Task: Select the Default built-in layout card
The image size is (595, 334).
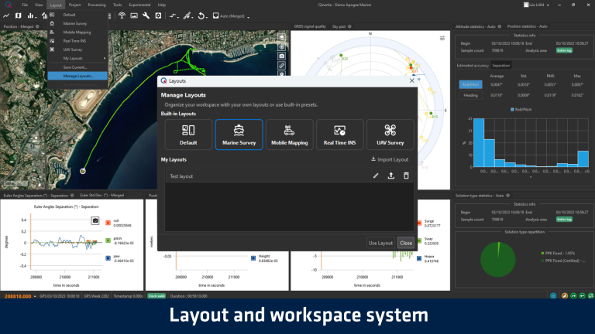Action: (x=188, y=135)
